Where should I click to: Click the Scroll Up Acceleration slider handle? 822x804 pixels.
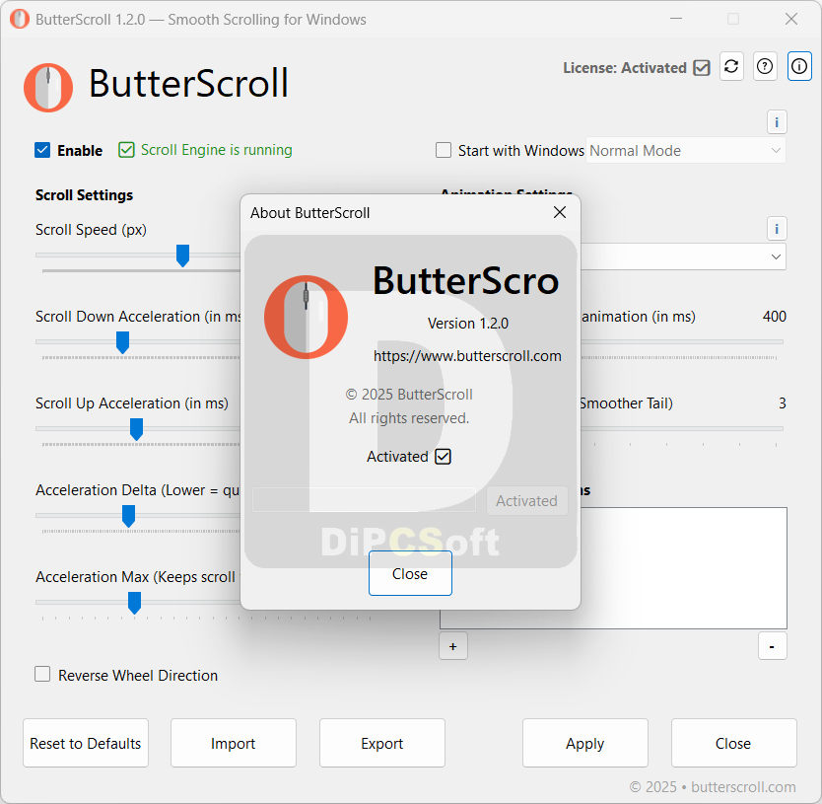click(x=136, y=429)
